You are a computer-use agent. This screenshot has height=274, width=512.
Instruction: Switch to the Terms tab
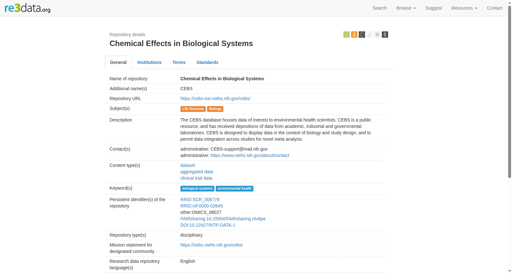[179, 62]
